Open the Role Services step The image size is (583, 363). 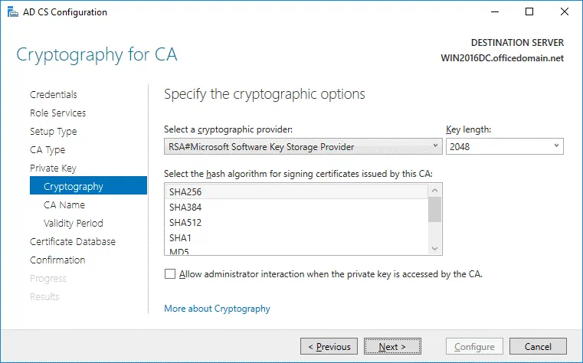[x=57, y=113]
